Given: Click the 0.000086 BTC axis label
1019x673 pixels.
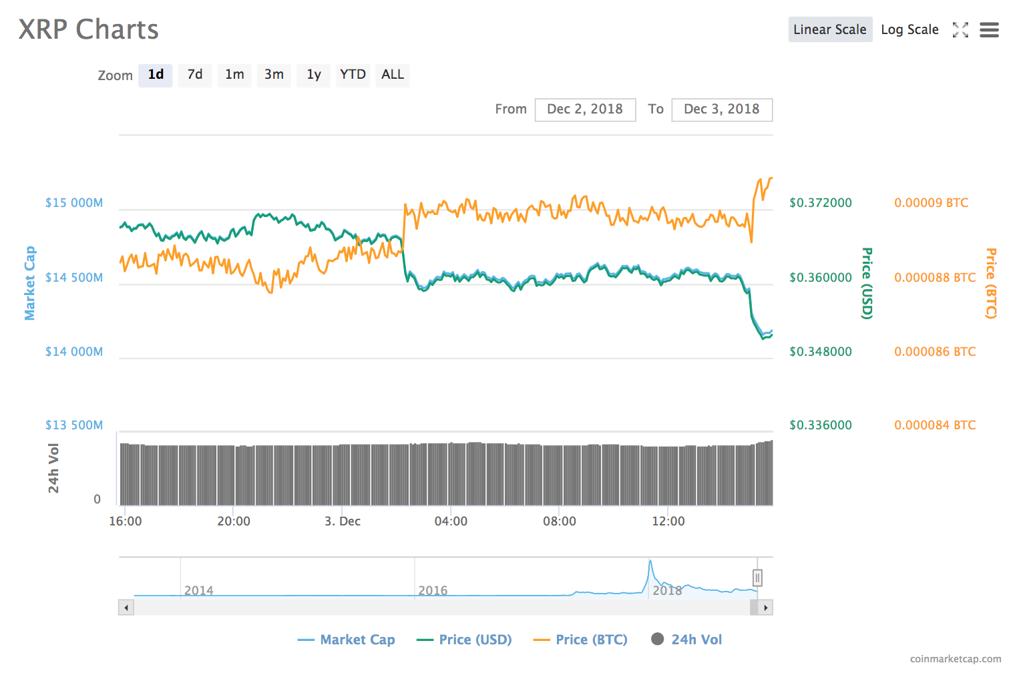Looking at the screenshot, I should pyautogui.click(x=935, y=352).
